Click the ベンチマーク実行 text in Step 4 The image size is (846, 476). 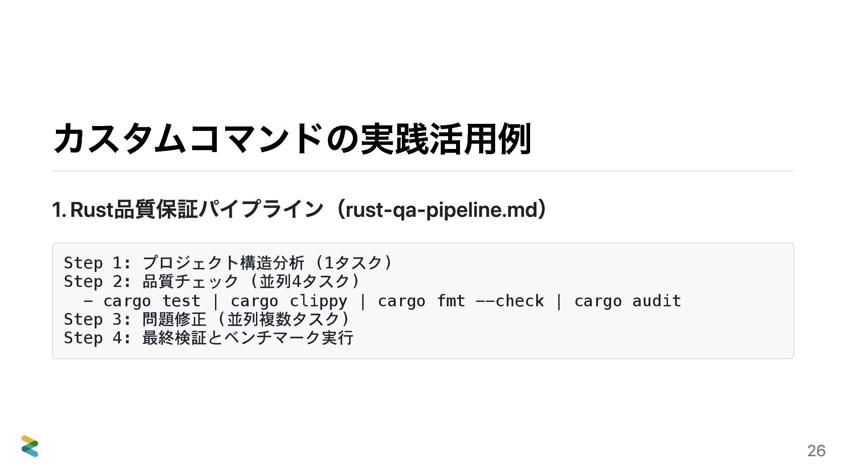(x=289, y=338)
